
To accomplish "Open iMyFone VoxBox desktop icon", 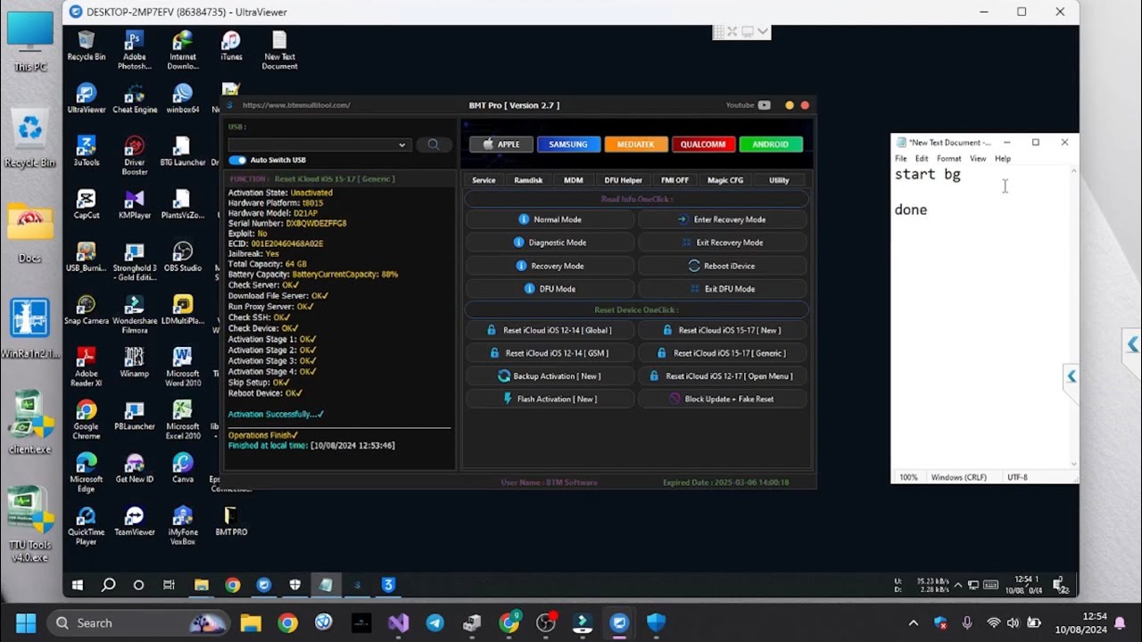I will point(183,525).
